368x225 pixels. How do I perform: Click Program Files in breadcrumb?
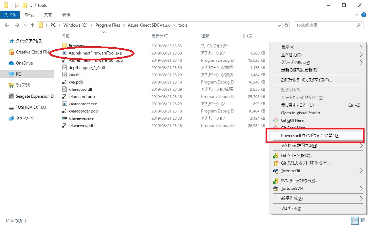(108, 25)
